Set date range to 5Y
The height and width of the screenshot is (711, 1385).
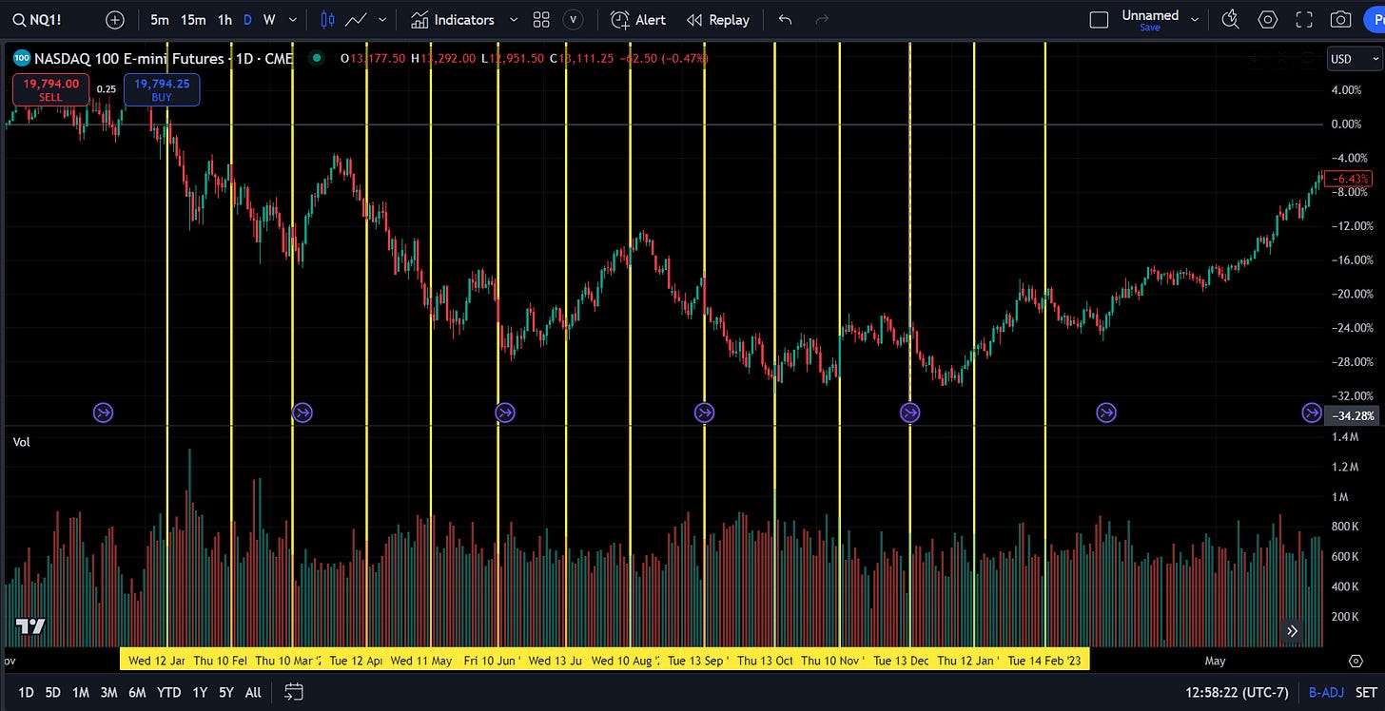click(x=226, y=692)
